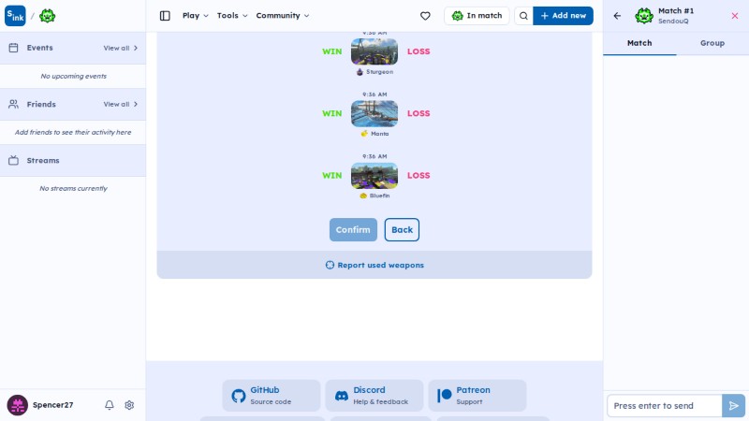Click the Report used weapons target icon
749x421 pixels.
click(x=330, y=265)
